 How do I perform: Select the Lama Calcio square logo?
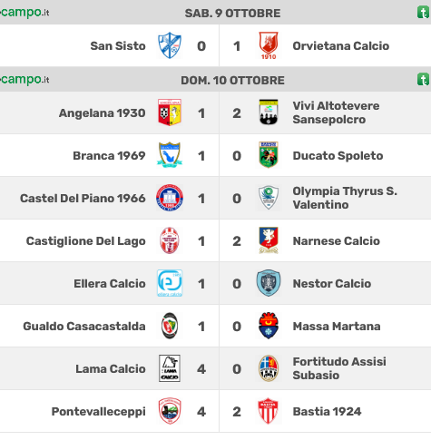[170, 368]
